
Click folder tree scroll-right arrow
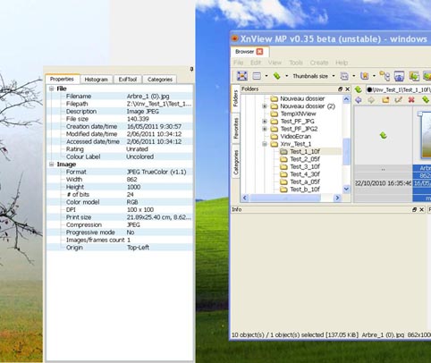pos(337,198)
